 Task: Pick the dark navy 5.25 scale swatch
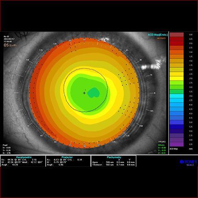coord(176,127)
